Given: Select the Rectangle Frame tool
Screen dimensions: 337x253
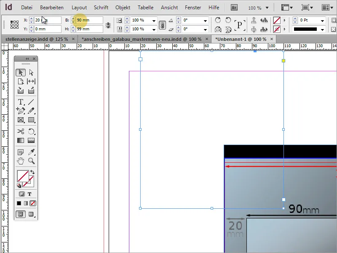Looking at the screenshot, I should pyautogui.click(x=21, y=120).
